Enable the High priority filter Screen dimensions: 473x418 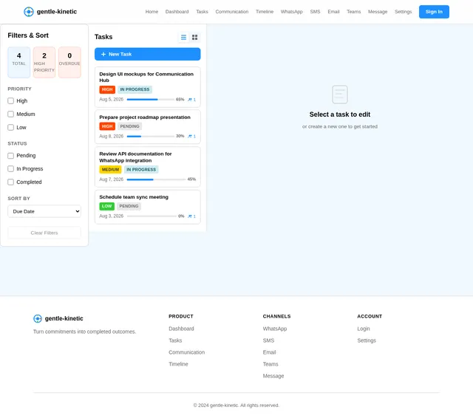11,100
